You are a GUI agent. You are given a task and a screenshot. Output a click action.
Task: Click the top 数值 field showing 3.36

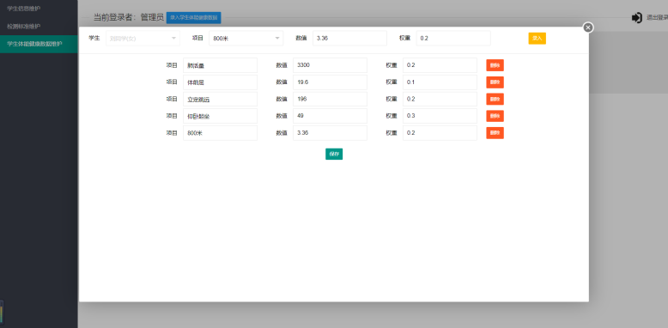(x=349, y=39)
